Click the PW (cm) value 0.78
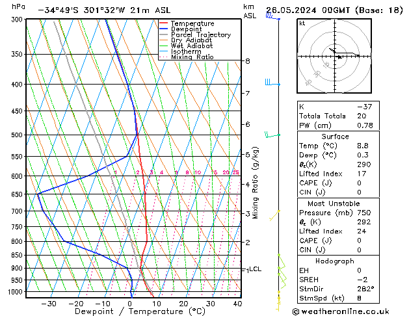The width and height of the screenshot is (409, 316). pyautogui.click(x=365, y=125)
